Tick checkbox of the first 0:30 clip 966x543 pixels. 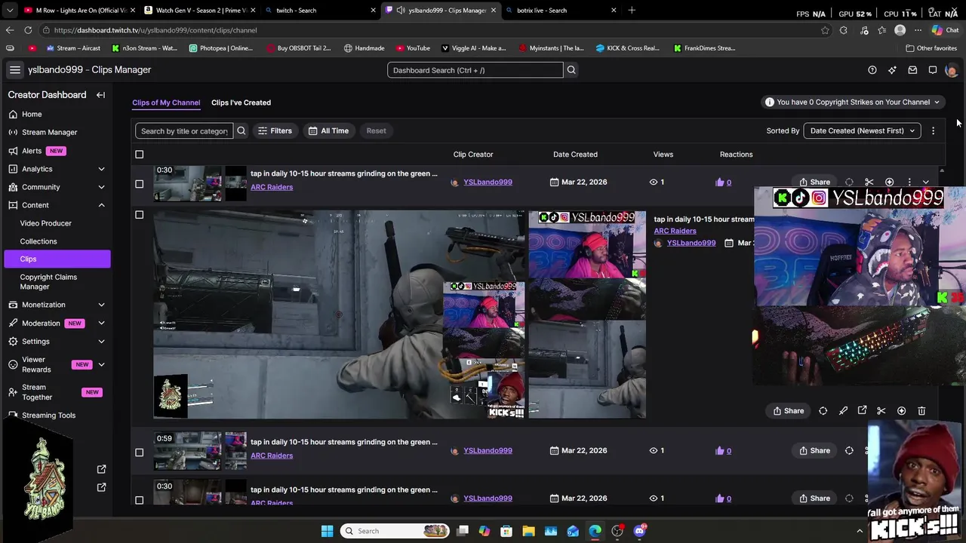coord(139,184)
